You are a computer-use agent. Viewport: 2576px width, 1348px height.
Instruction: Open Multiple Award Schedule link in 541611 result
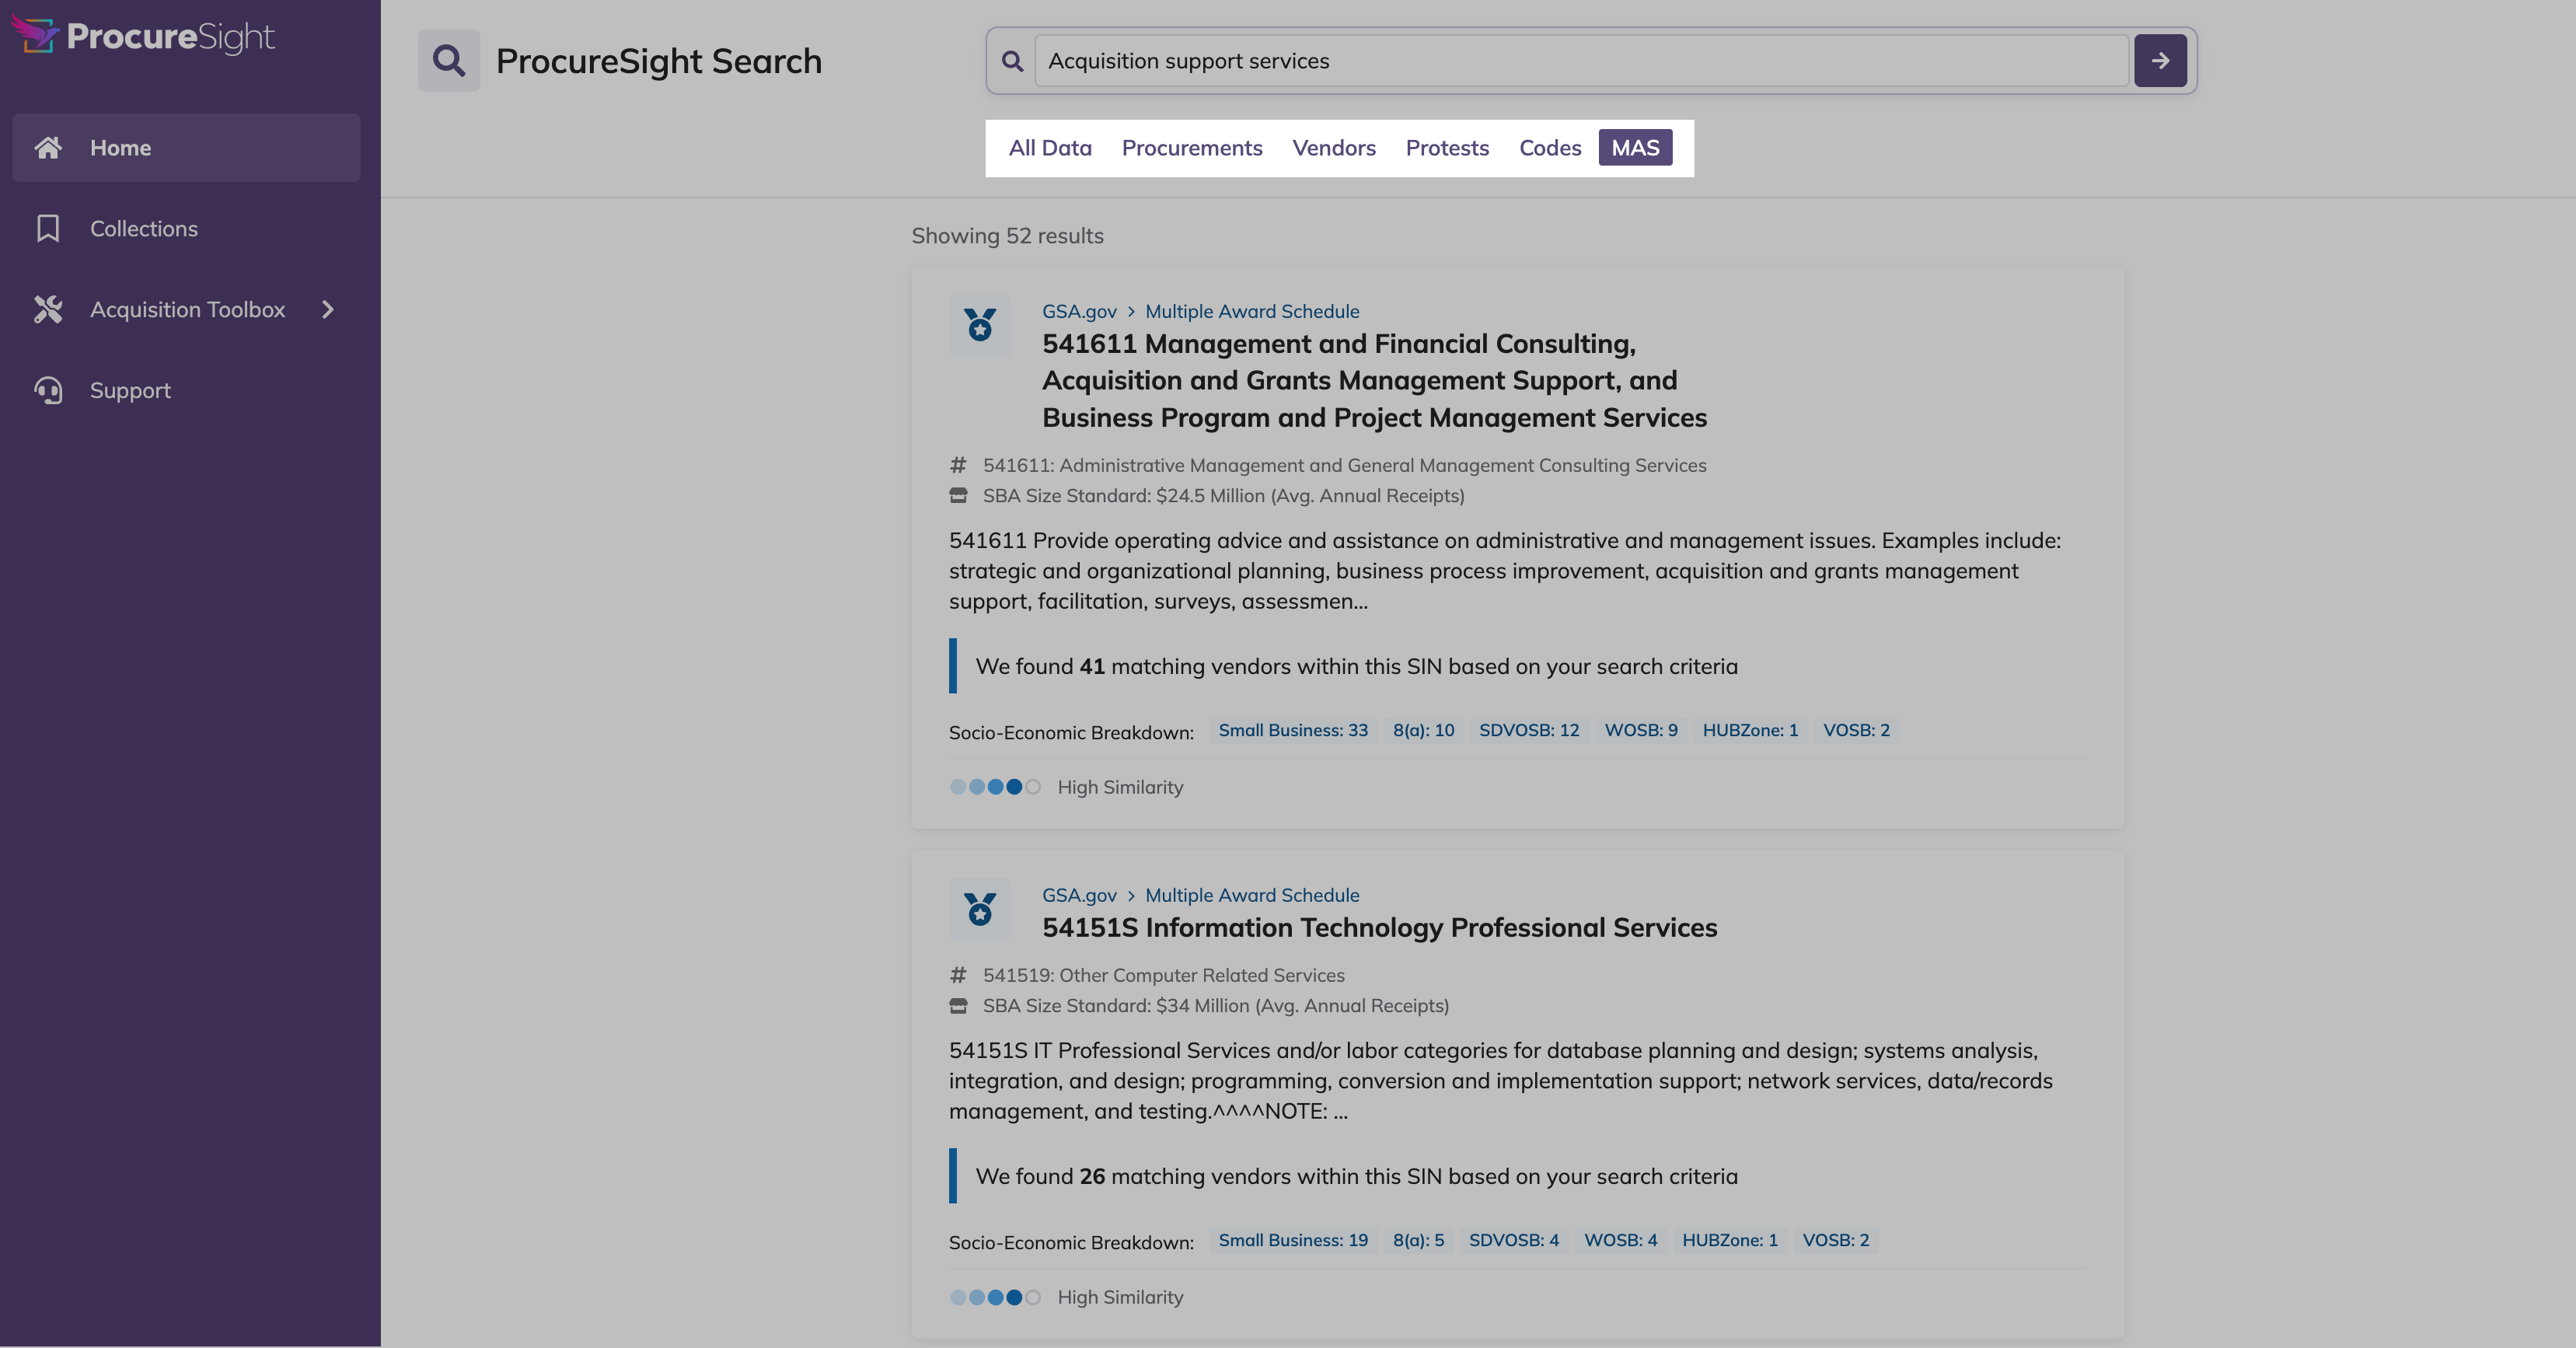(x=1252, y=312)
